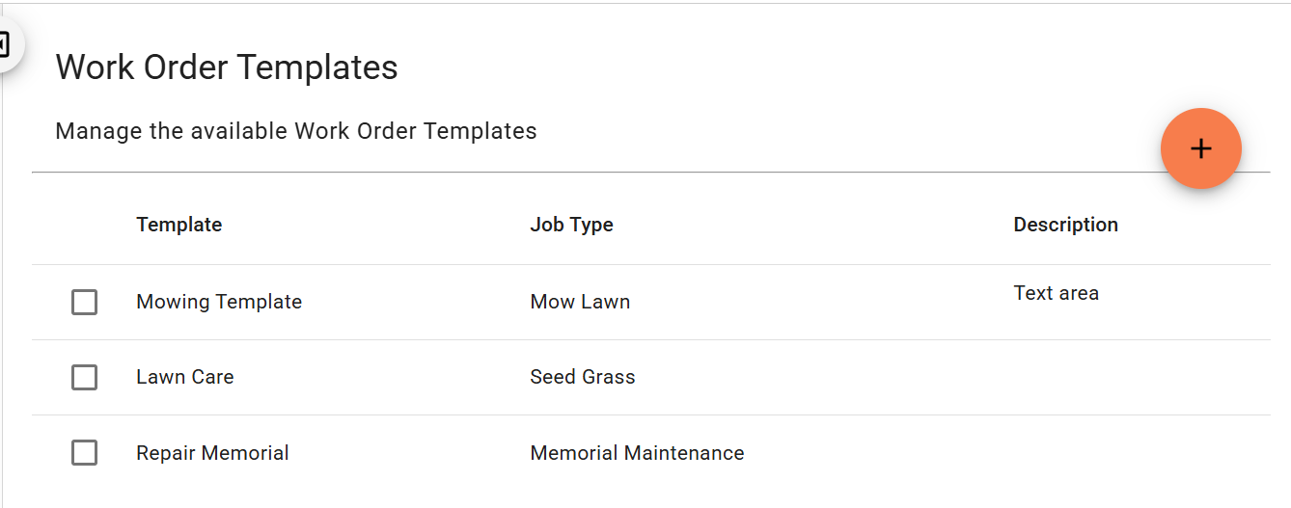Check the Mowing Template checkbox
The image size is (1291, 508).
pos(84,303)
